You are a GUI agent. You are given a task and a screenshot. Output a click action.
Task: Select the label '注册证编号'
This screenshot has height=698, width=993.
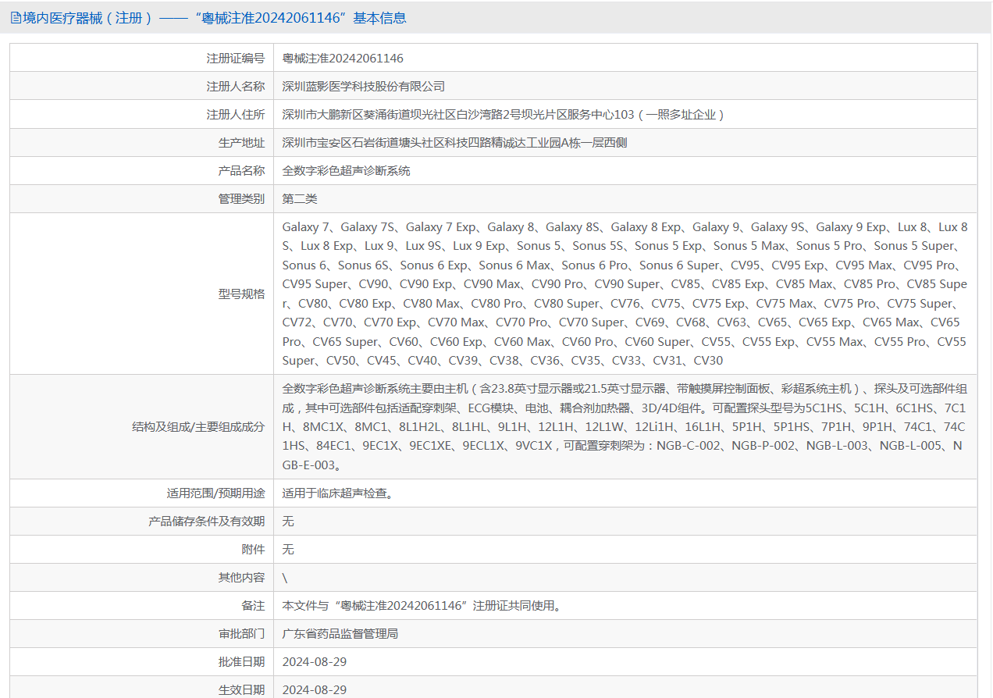[x=235, y=58]
